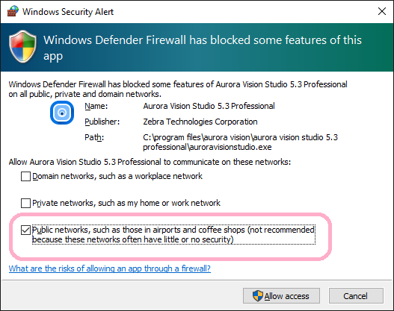Screen dimensions: 394x311
Task: Close the Windows Security Alert dialog
Action: (x=382, y=11)
